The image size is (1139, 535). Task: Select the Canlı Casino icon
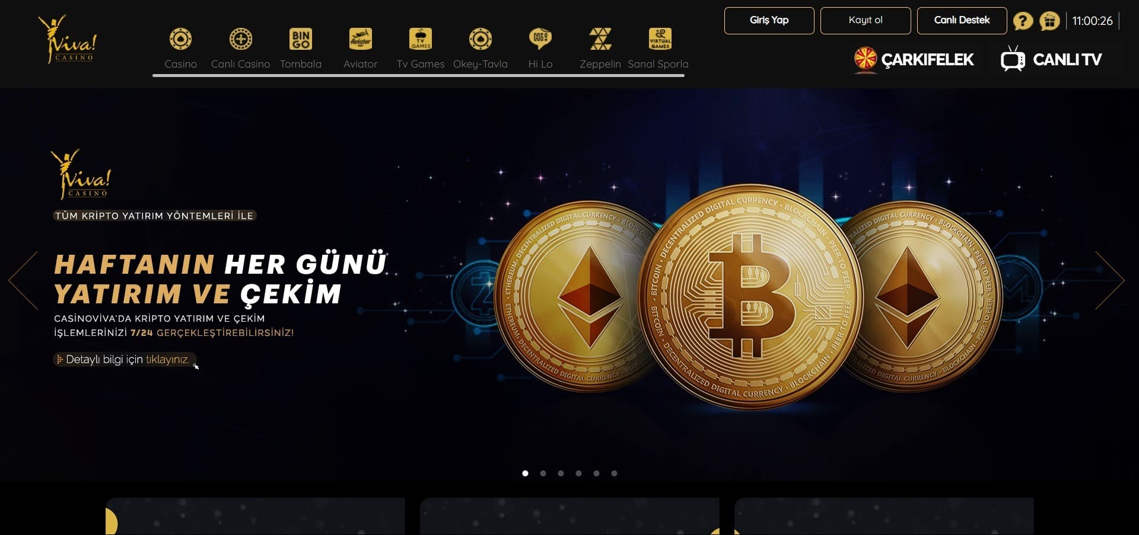[240, 39]
